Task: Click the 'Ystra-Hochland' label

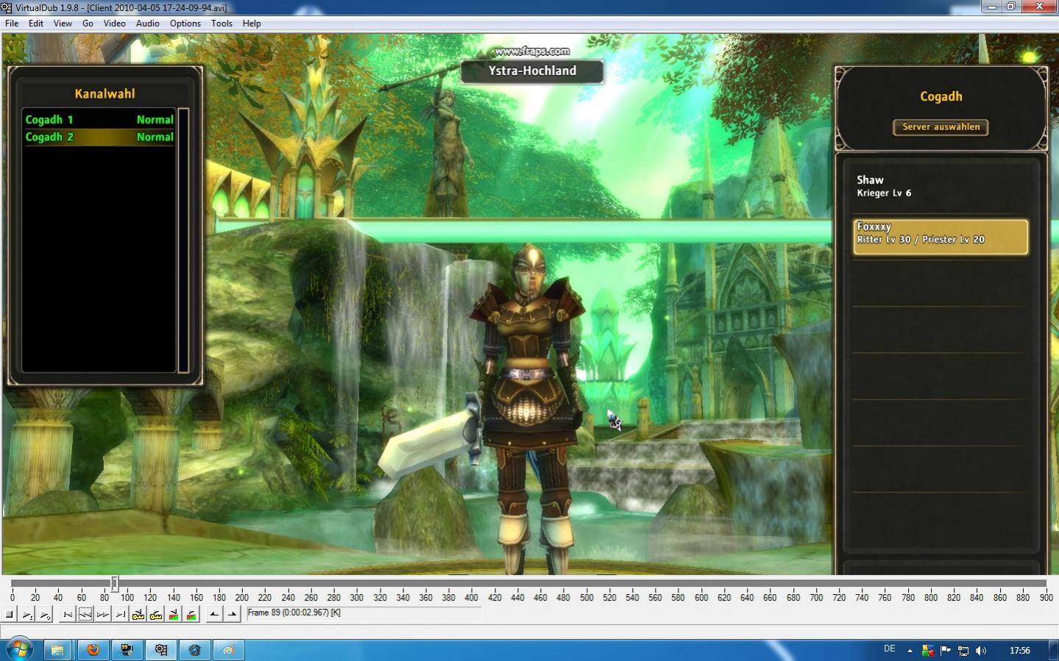Action: coord(532,71)
